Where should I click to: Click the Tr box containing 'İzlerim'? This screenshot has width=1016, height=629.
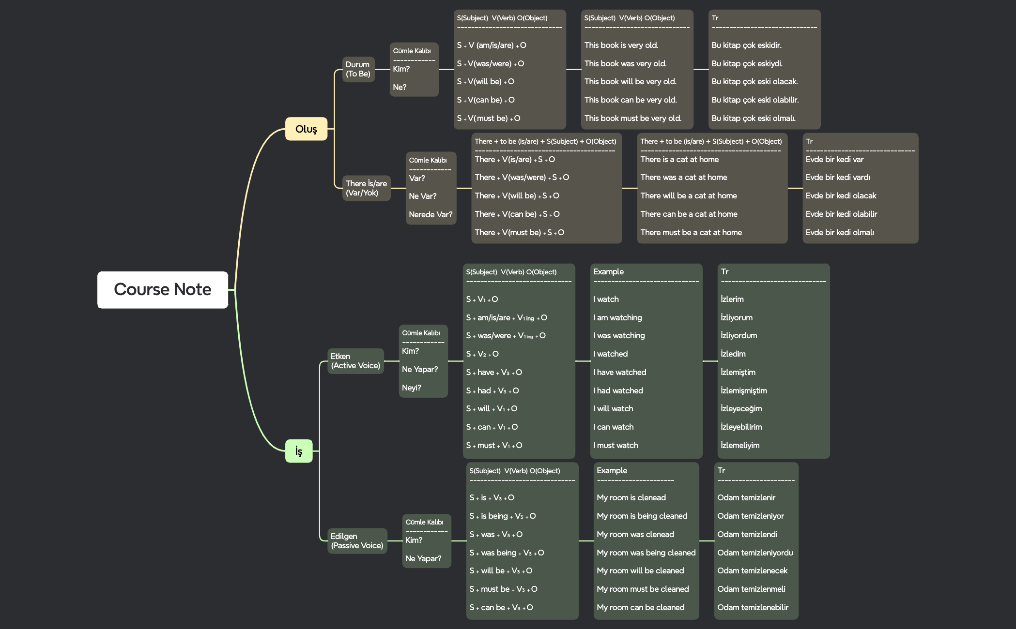tap(773, 361)
